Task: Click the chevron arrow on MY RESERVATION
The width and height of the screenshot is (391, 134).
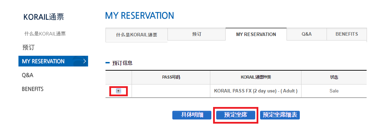Action: pyautogui.click(x=85, y=61)
